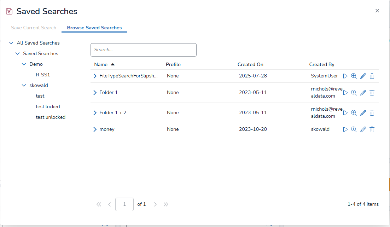Collapse All Saved Searches tree root
Viewport: 390px width, 227px height.
tap(11, 43)
